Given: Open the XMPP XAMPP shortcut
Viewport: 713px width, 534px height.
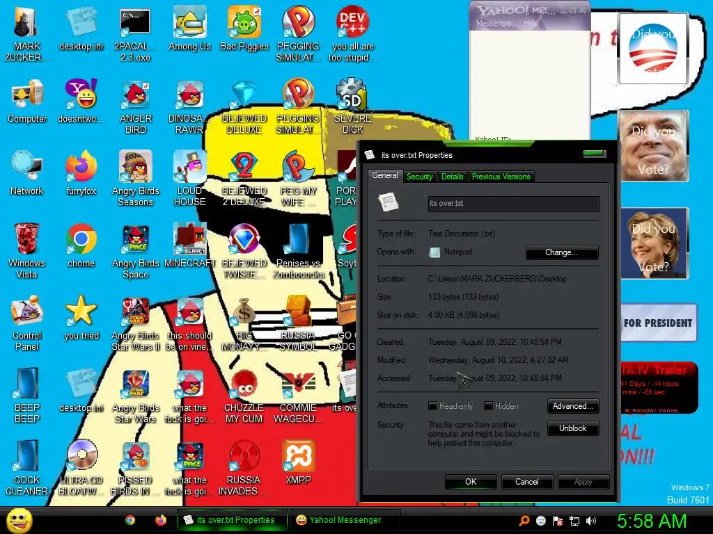Looking at the screenshot, I should click(298, 455).
